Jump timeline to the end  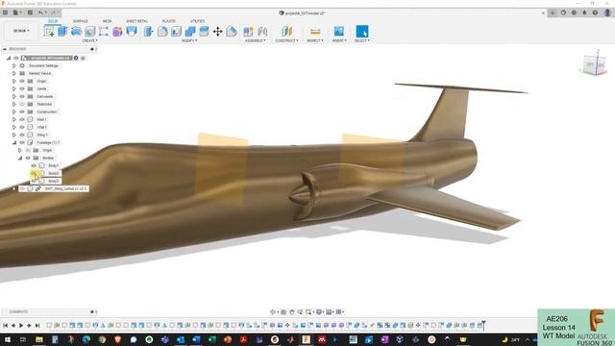coord(37,325)
